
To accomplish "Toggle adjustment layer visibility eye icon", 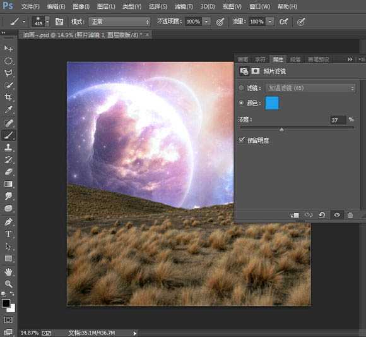I will [x=337, y=215].
